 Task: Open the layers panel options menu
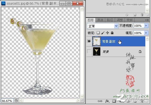tap(147, 20)
